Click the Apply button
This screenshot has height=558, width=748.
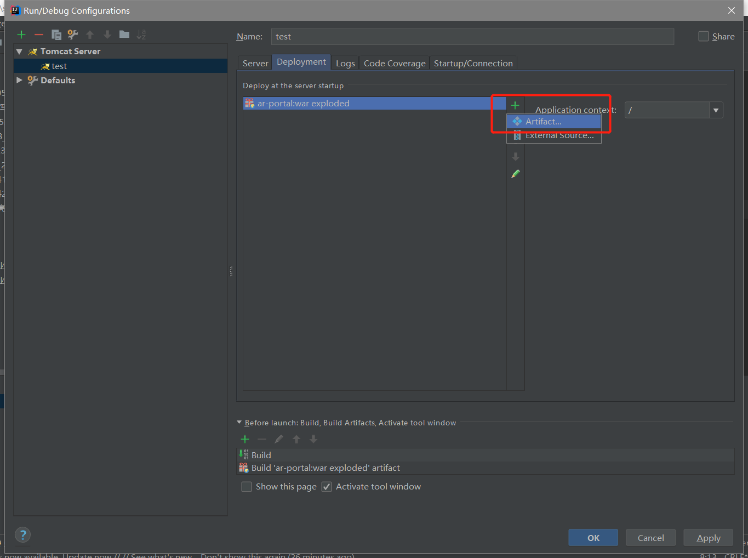pyautogui.click(x=709, y=538)
